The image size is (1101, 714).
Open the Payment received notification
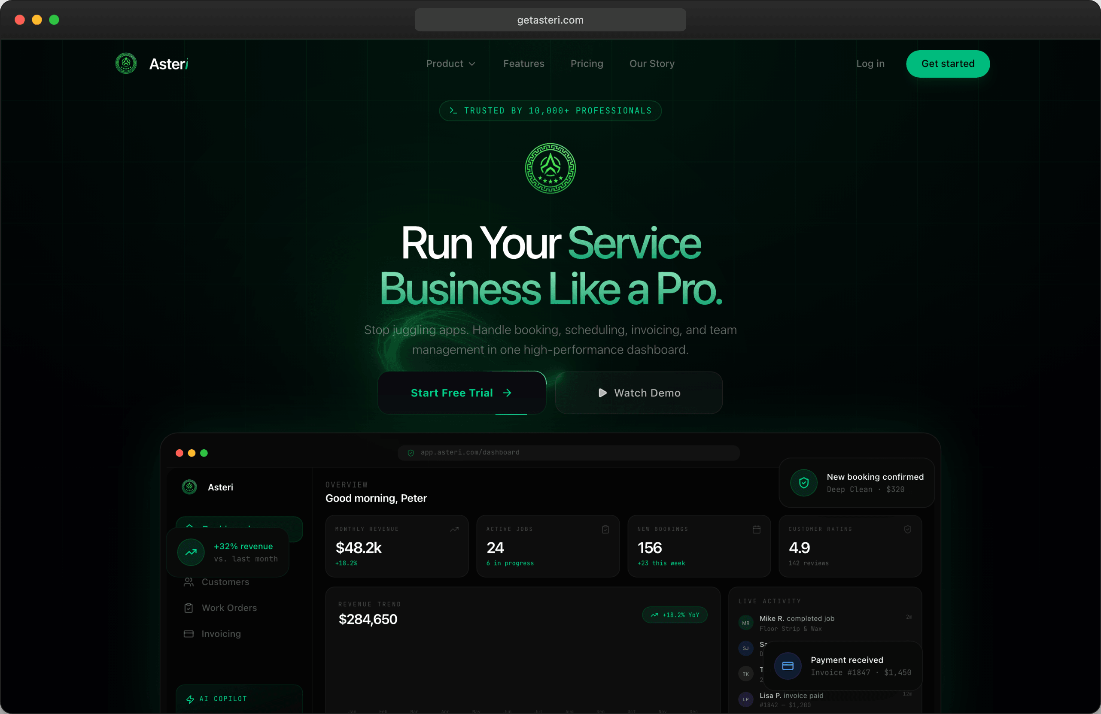tap(842, 666)
